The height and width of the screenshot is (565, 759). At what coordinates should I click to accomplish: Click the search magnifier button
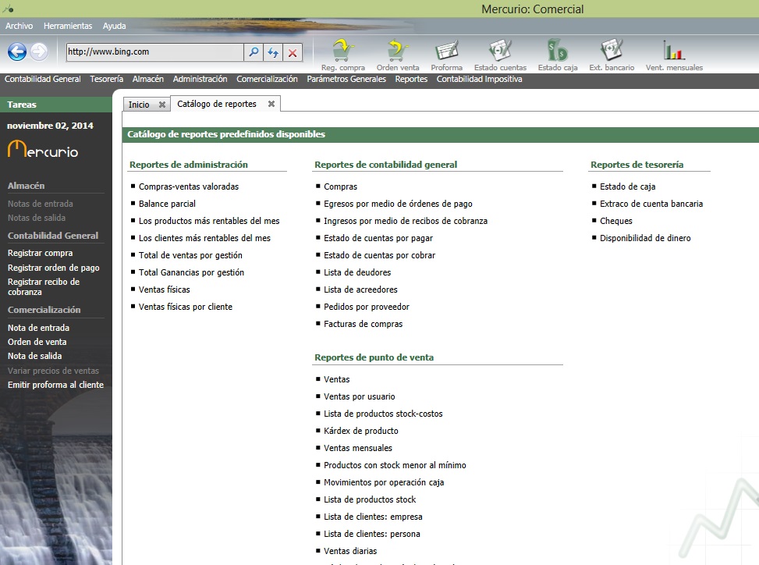254,52
